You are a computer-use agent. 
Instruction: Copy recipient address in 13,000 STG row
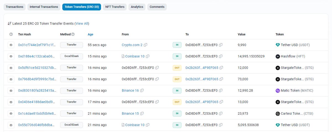(x=221, y=102)
